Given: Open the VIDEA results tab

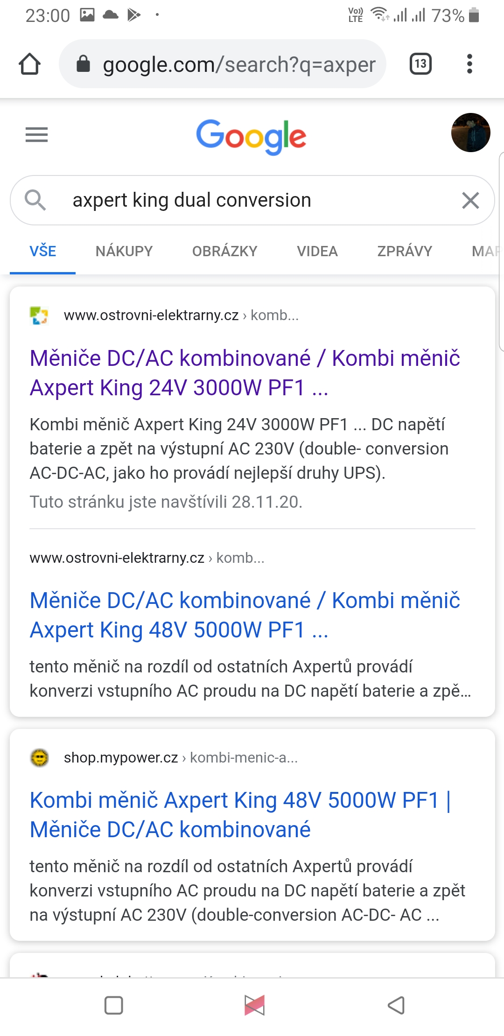Looking at the screenshot, I should [x=317, y=251].
